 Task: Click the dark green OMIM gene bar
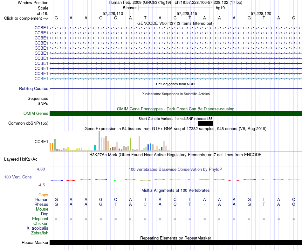pyautogui.click(x=175, y=113)
